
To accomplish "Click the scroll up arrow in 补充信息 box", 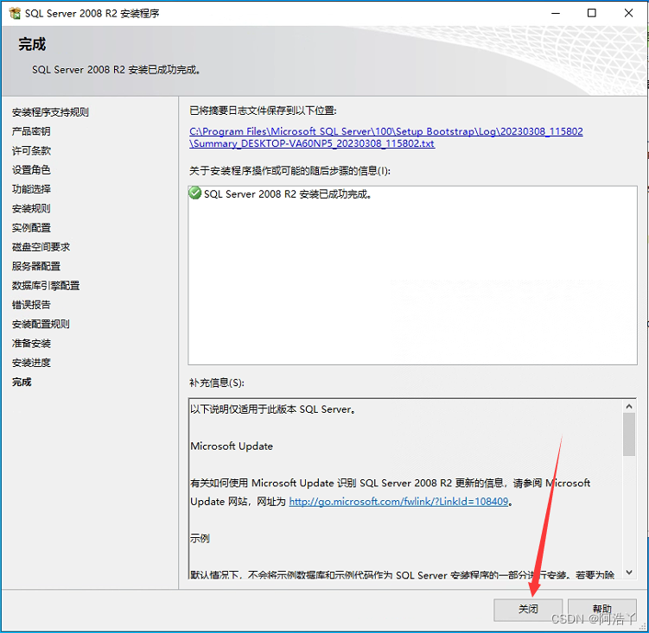I will pos(629,406).
